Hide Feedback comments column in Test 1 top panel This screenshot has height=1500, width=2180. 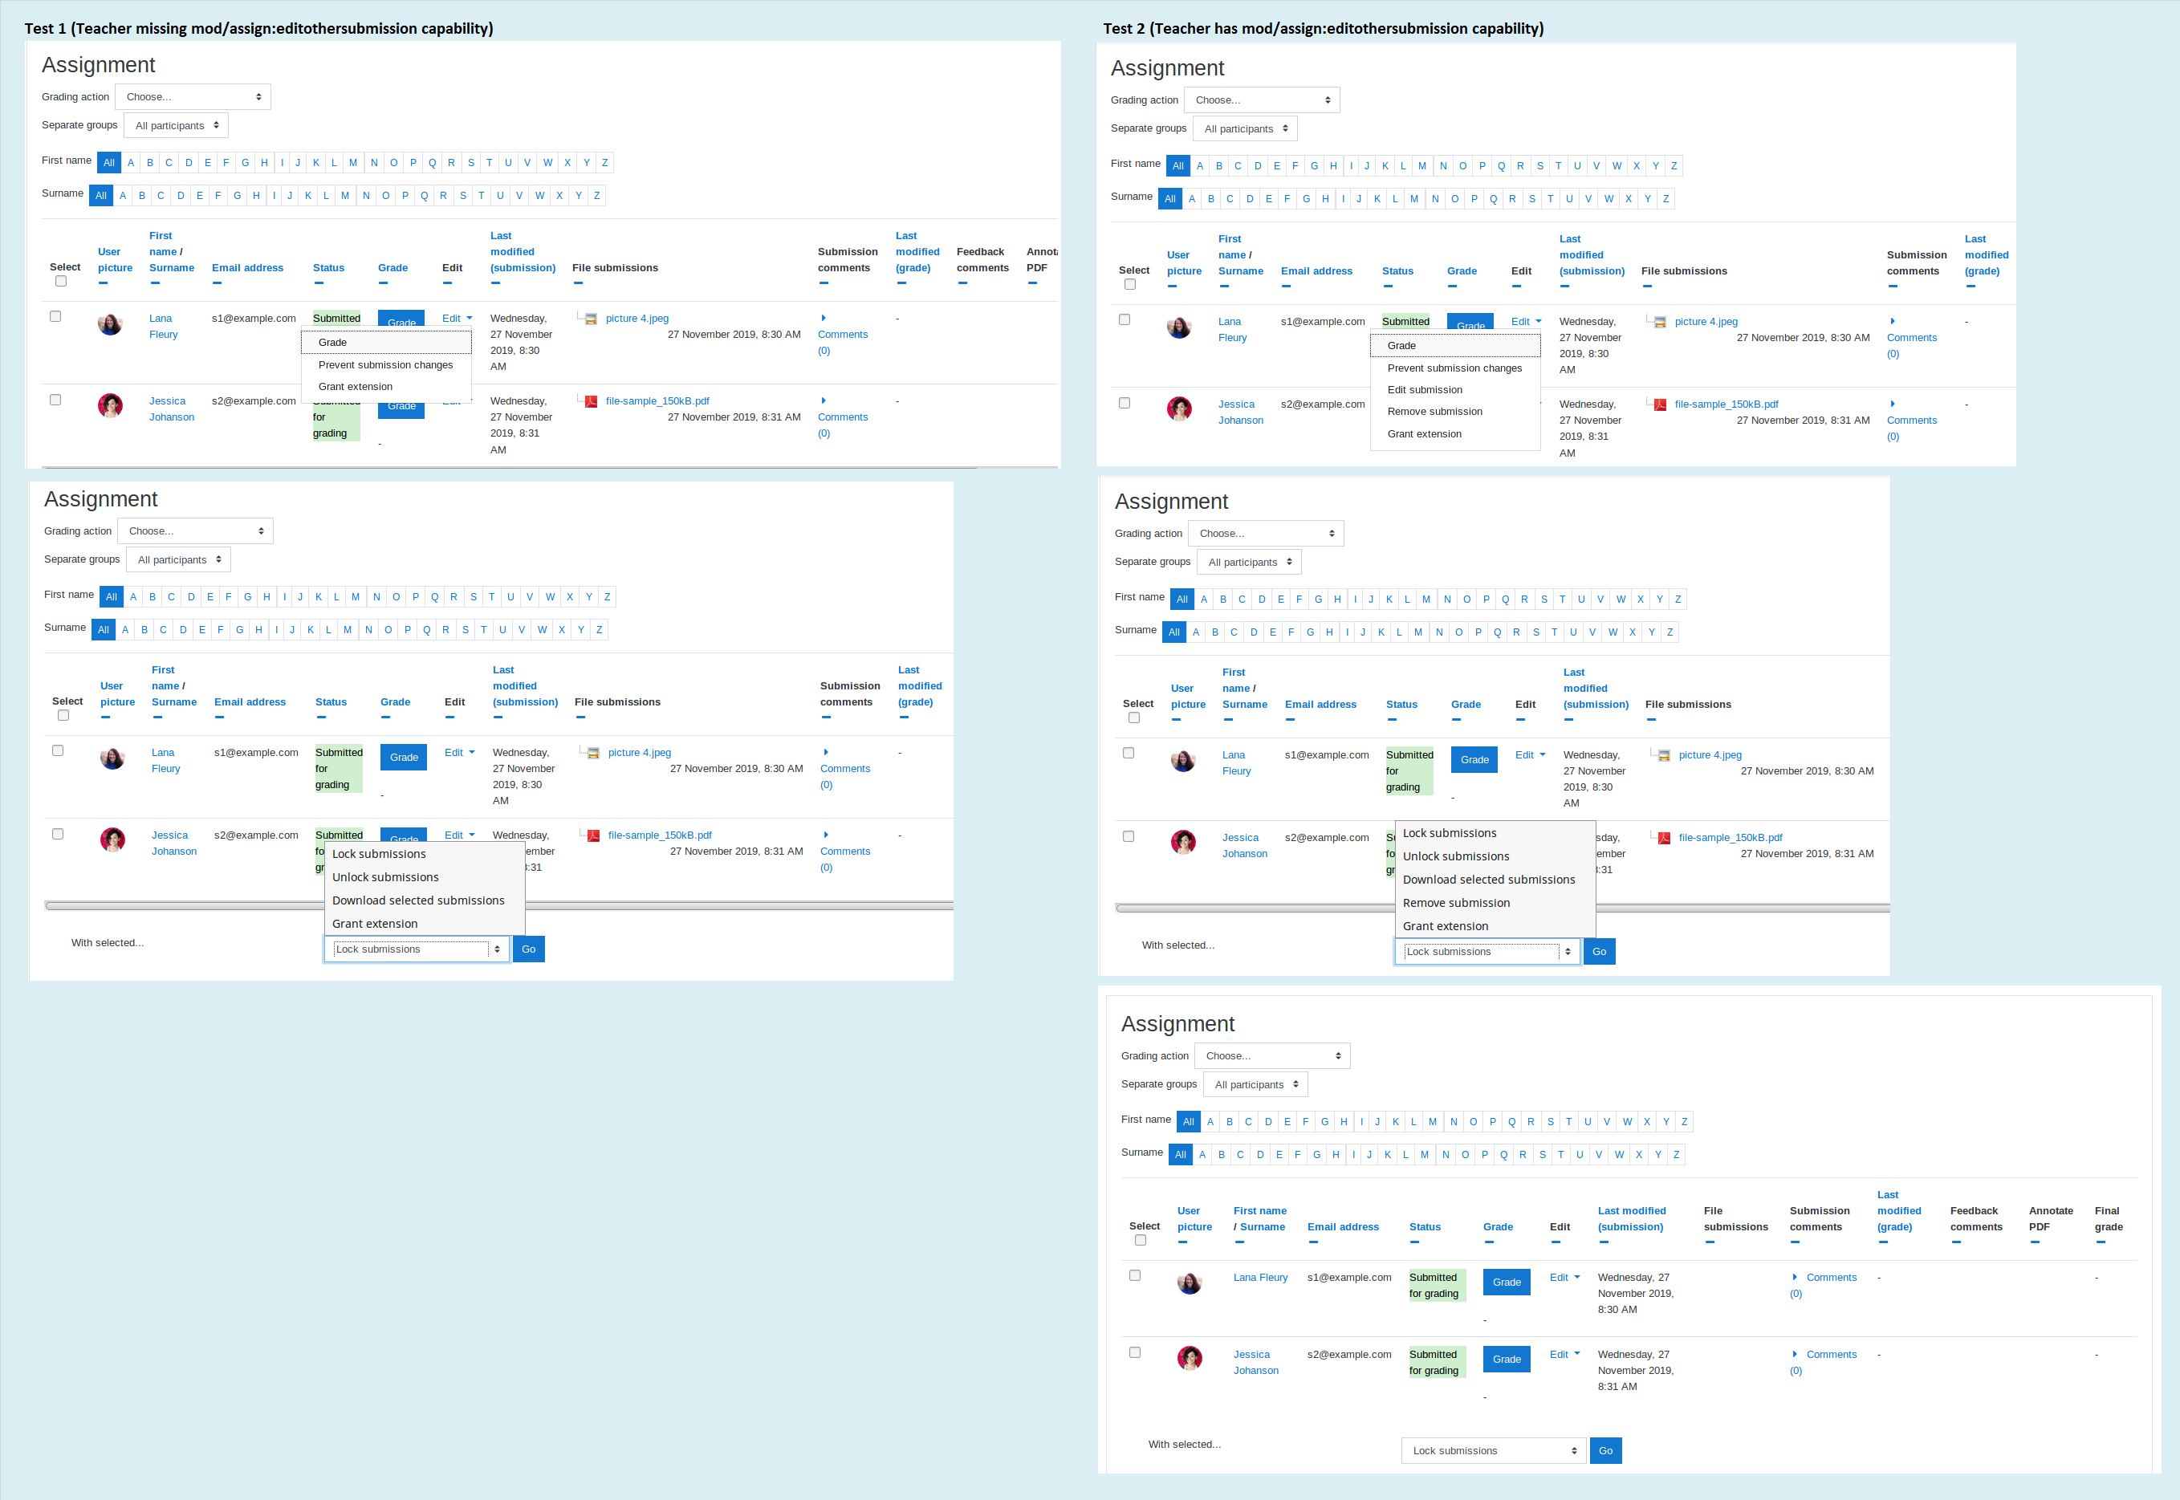pyautogui.click(x=962, y=283)
